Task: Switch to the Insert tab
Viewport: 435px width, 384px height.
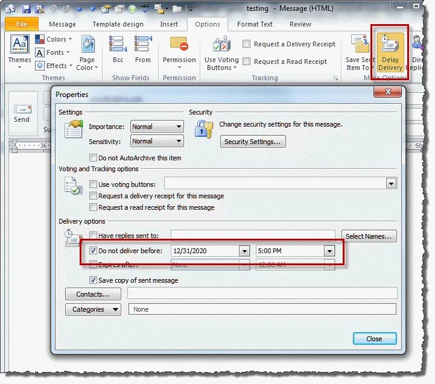Action: click(x=169, y=24)
